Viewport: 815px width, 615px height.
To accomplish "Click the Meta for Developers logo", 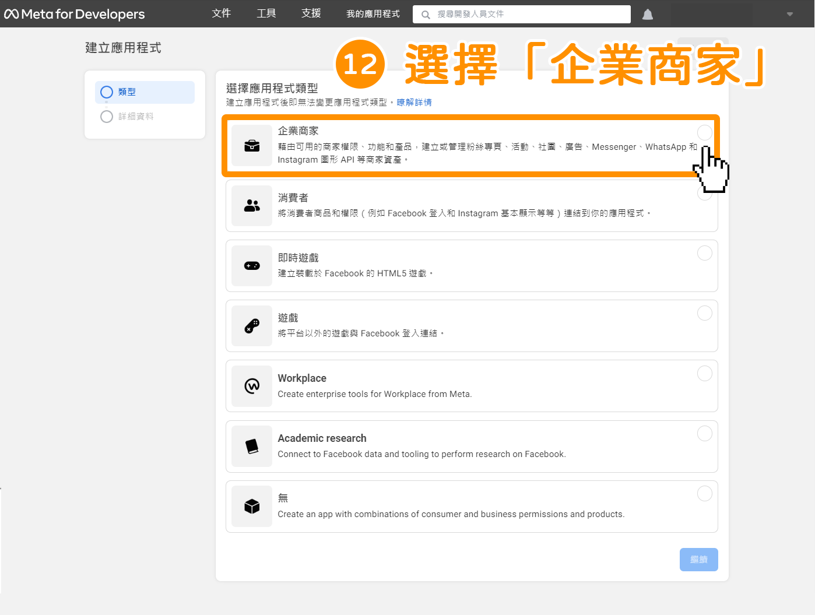I will tap(75, 14).
